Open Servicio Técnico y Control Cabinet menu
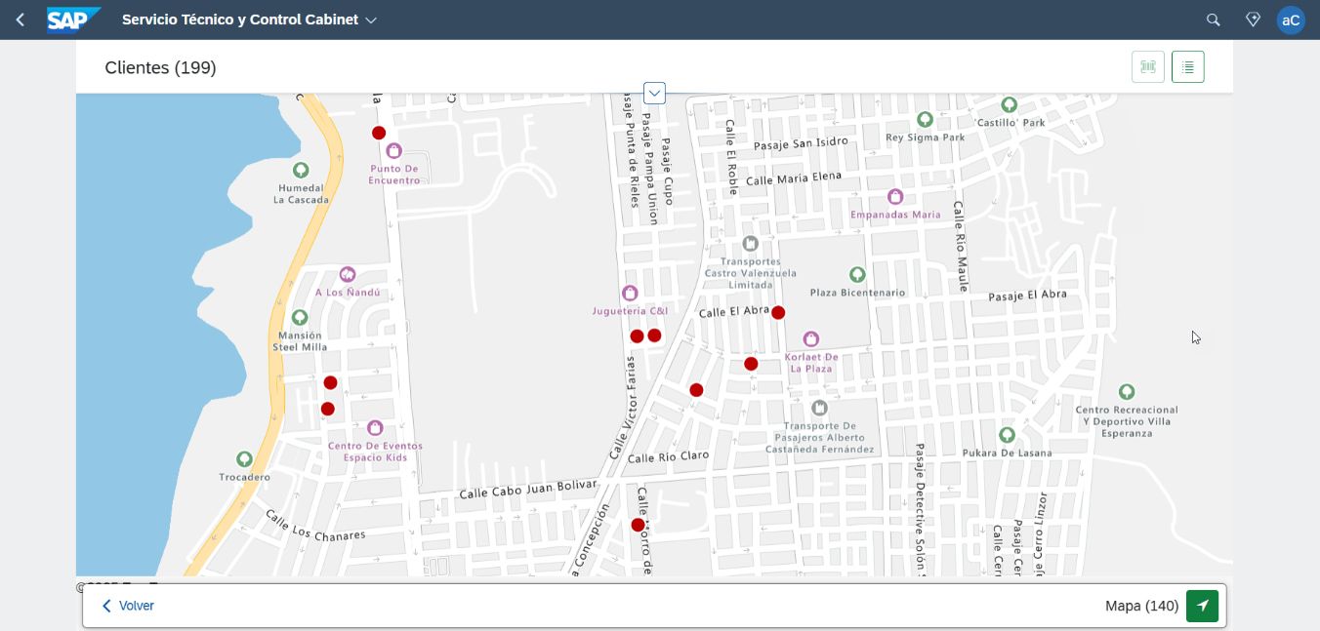 point(249,20)
